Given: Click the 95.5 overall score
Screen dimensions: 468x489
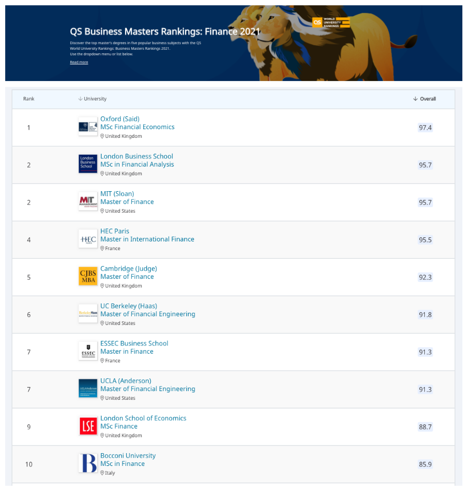Looking at the screenshot, I should [x=425, y=240].
